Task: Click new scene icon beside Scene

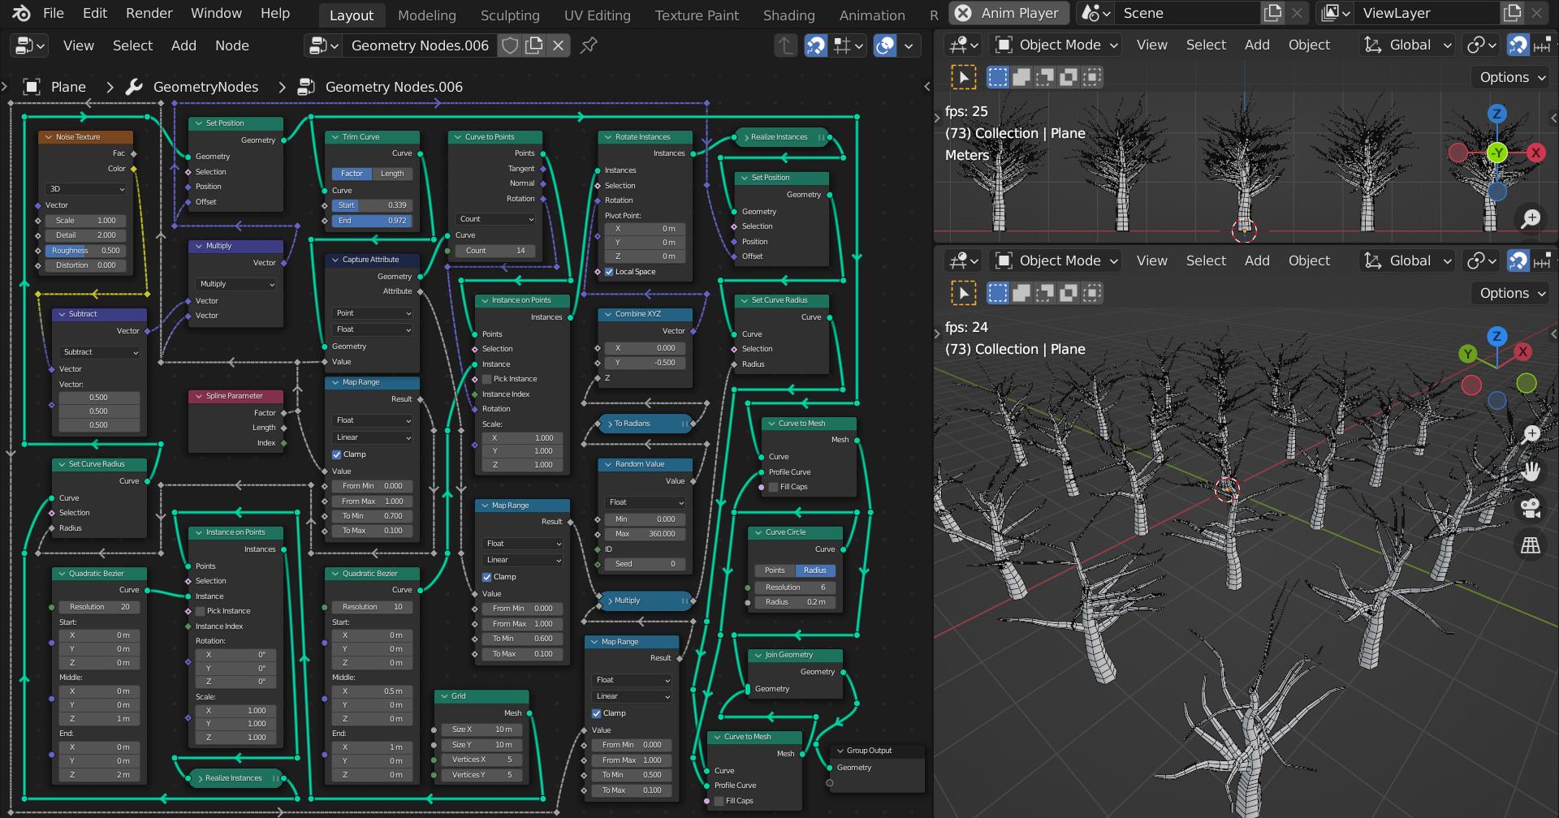Action: pos(1272,13)
